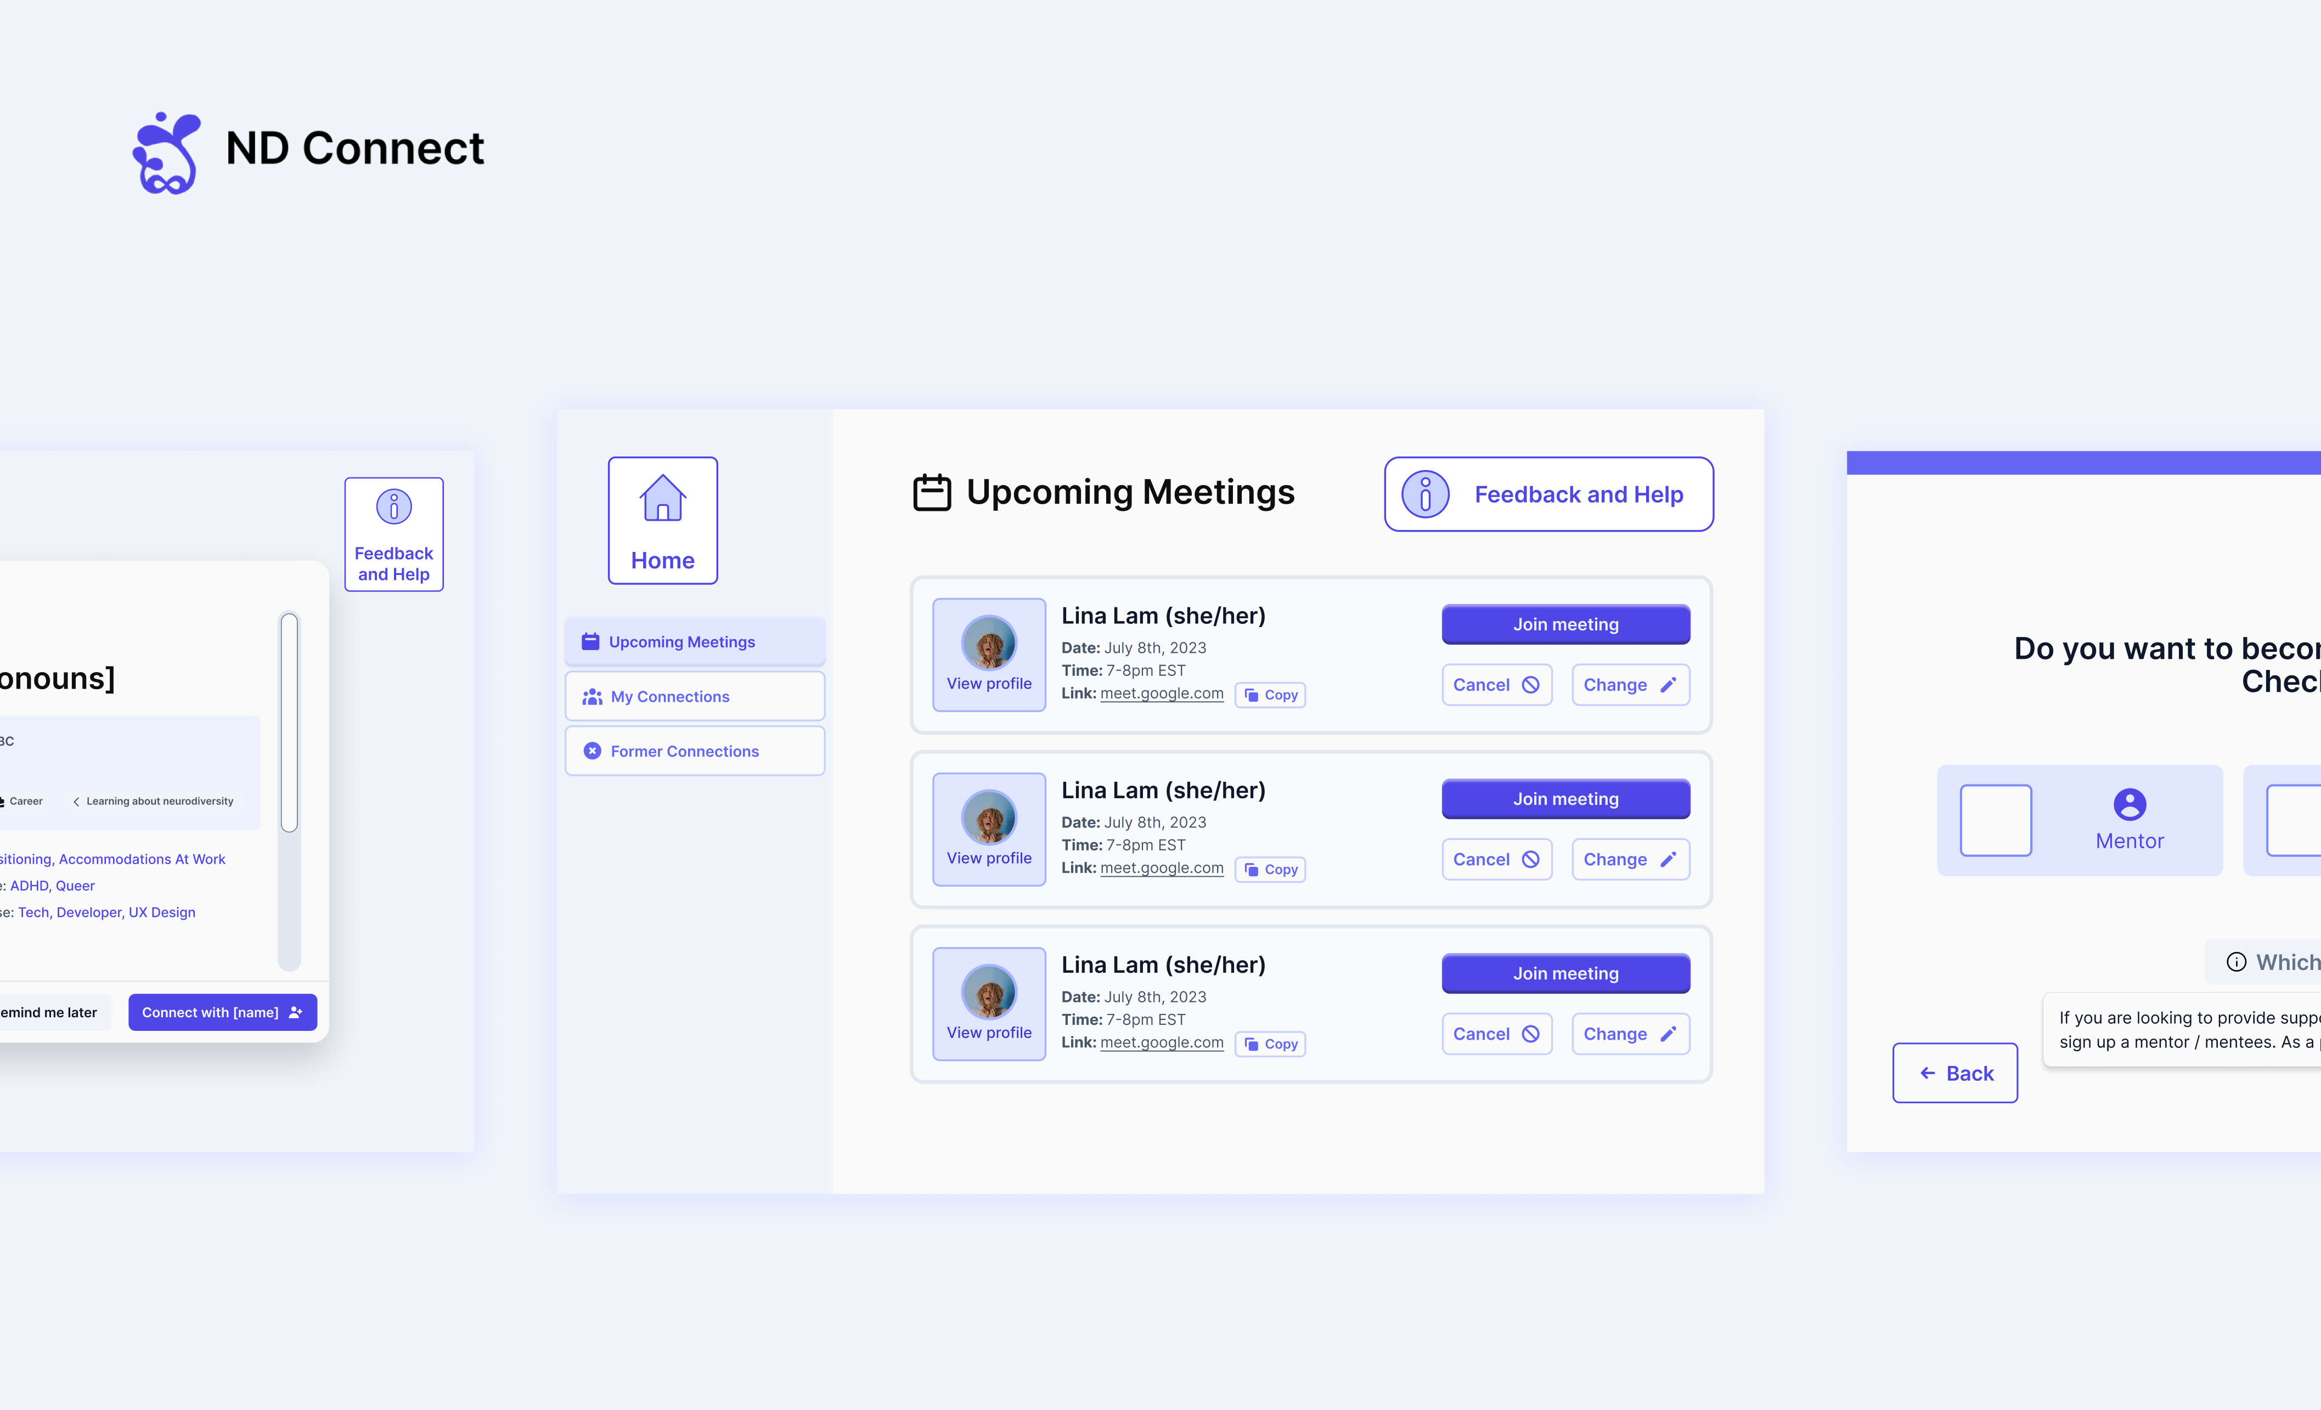The width and height of the screenshot is (2321, 1410).
Task: Click the Mentor person icon
Action: pyautogui.click(x=2129, y=804)
